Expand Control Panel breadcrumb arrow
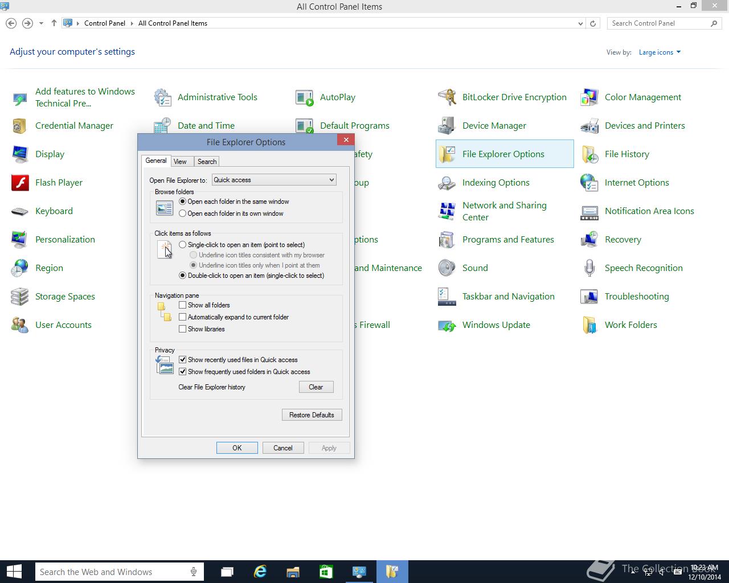This screenshot has width=729, height=583. [132, 23]
